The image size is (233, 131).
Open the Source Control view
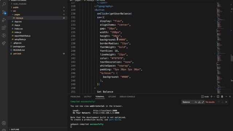click(x=4, y=12)
